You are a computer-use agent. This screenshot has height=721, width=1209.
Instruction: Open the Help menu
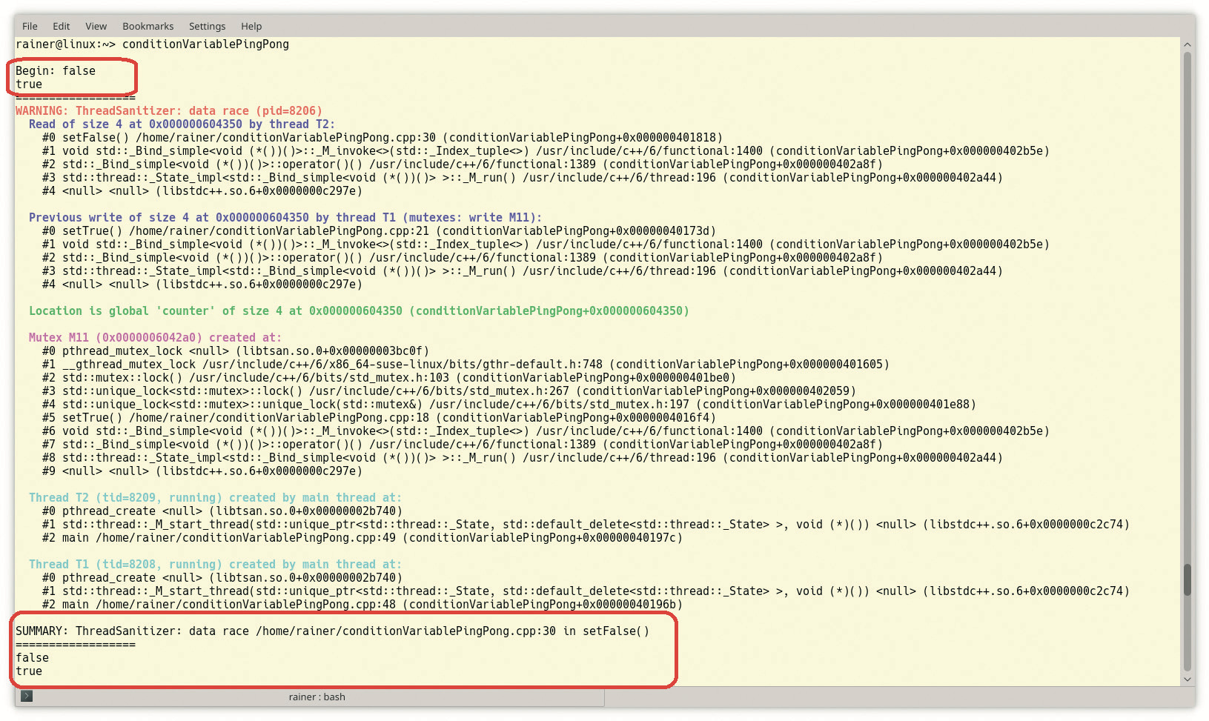[251, 26]
